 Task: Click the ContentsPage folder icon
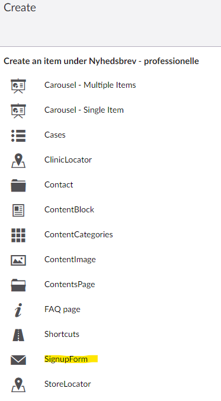tap(18, 285)
